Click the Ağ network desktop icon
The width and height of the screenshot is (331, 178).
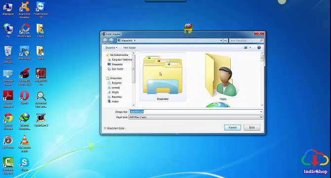point(8,31)
